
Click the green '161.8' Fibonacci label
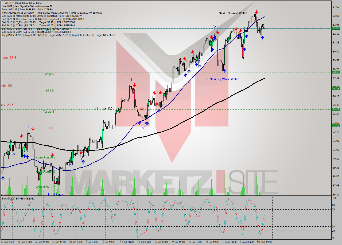point(50,91)
